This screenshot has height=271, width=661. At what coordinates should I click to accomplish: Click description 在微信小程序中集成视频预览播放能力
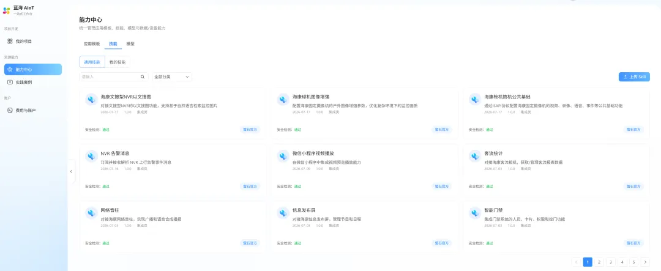click(327, 162)
